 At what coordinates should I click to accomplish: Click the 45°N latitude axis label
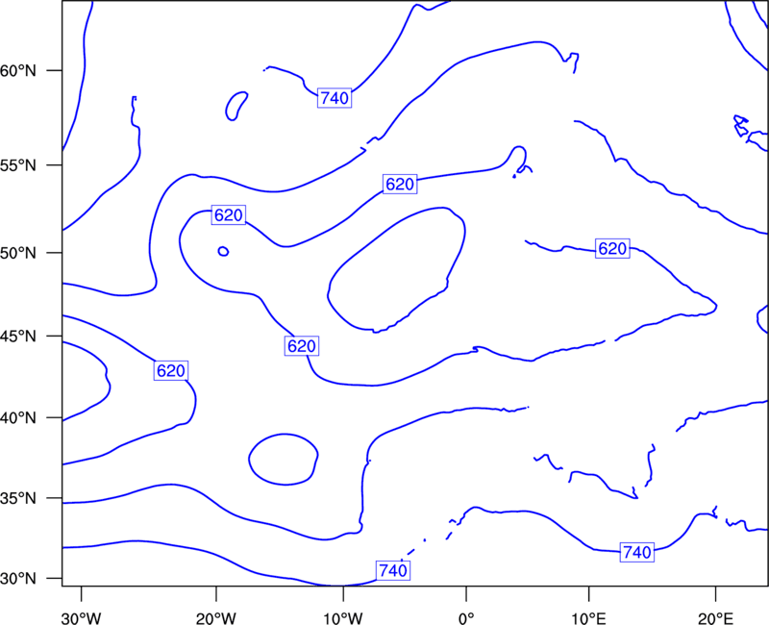coord(18,336)
